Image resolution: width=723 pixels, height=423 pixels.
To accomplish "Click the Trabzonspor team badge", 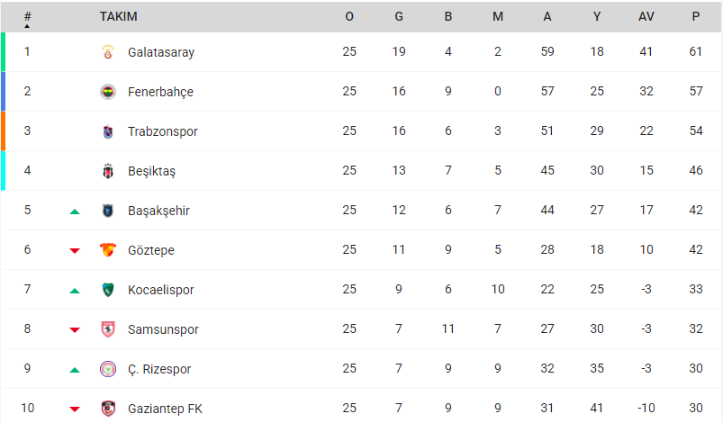I will pos(108,131).
